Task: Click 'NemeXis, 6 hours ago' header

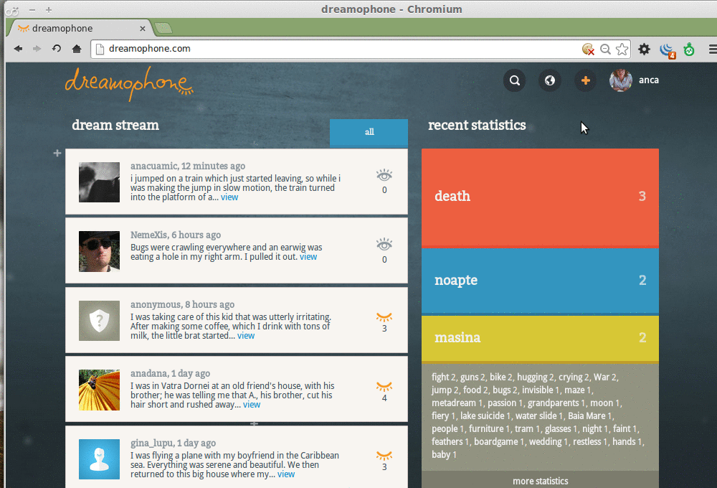Action: [x=176, y=235]
